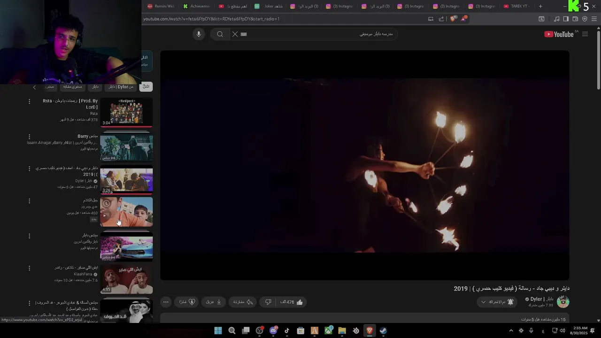601x338 pixels.
Task: Open the Dyler channel name link
Action: tap(542, 299)
